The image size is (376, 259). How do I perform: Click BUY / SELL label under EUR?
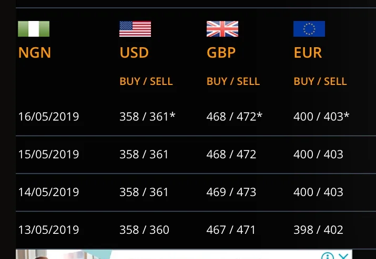pos(320,81)
